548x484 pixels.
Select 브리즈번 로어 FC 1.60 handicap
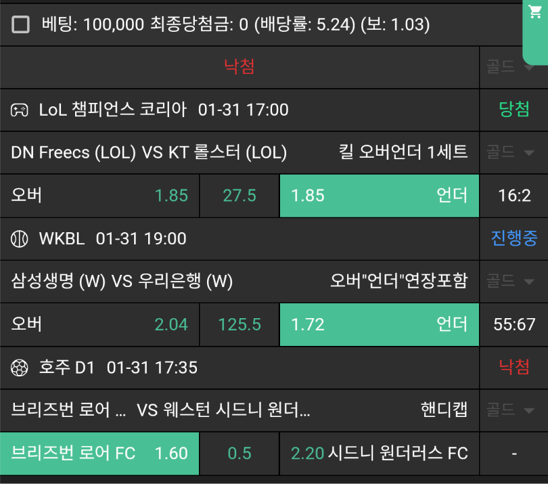(99, 453)
